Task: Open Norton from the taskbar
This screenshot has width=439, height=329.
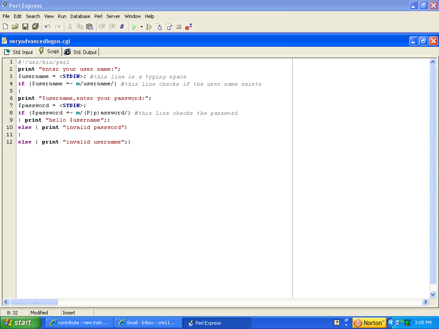Action: (369, 323)
